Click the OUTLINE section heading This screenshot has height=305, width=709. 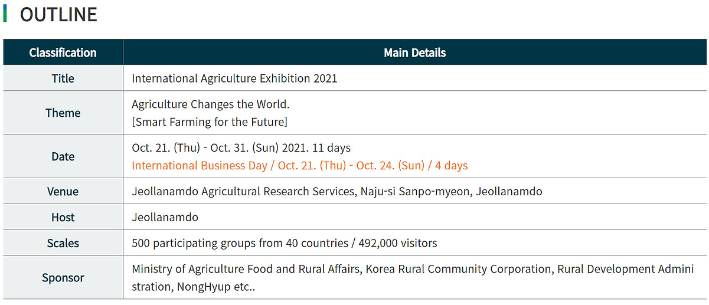point(58,14)
